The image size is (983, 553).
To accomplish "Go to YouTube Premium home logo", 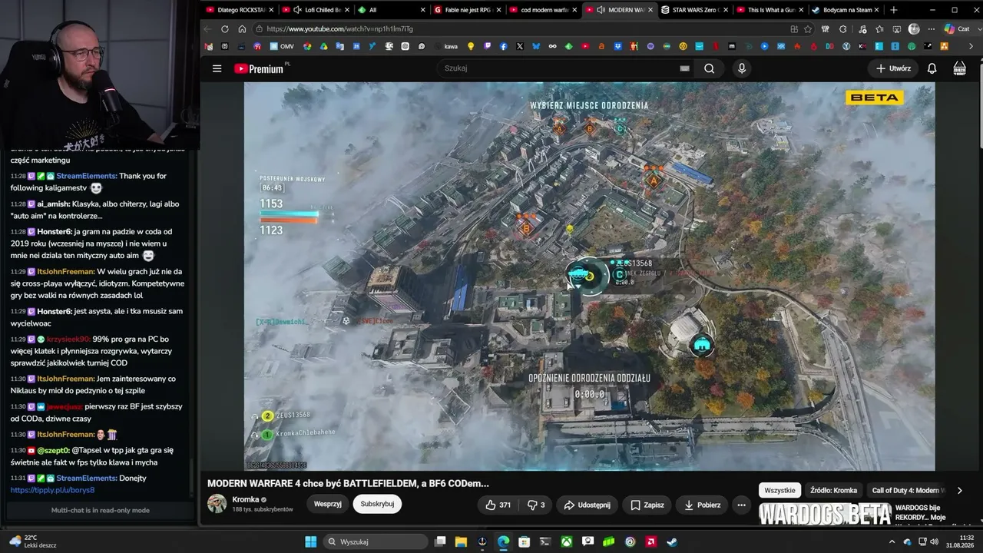I will coord(259,68).
